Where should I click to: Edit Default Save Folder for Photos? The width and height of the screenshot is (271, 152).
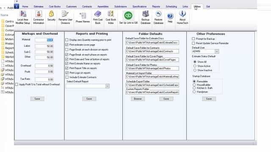click(x=152, y=68)
